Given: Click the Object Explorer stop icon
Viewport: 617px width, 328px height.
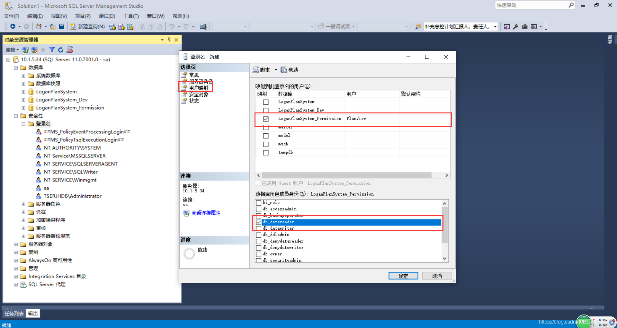Looking at the screenshot, I should [43, 50].
